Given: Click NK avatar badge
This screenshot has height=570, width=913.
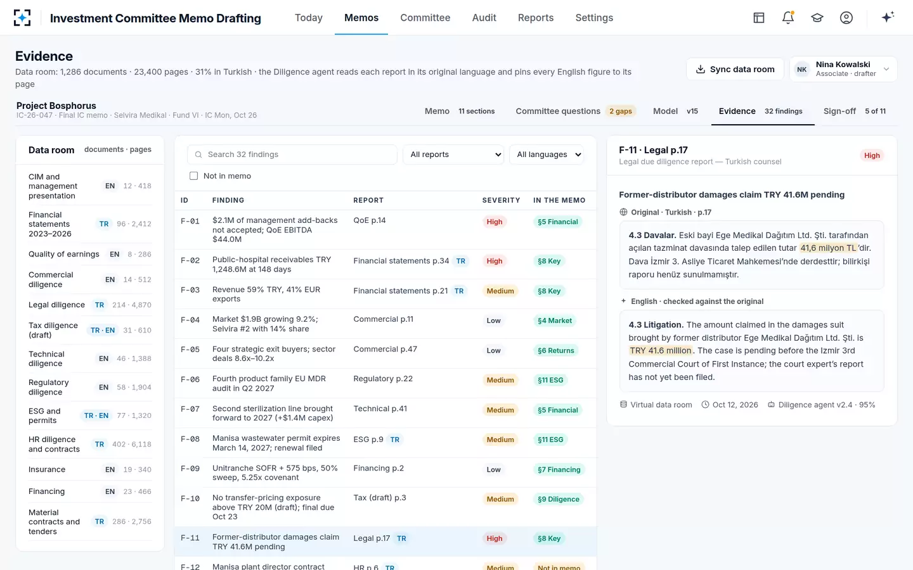Looking at the screenshot, I should click(x=802, y=69).
